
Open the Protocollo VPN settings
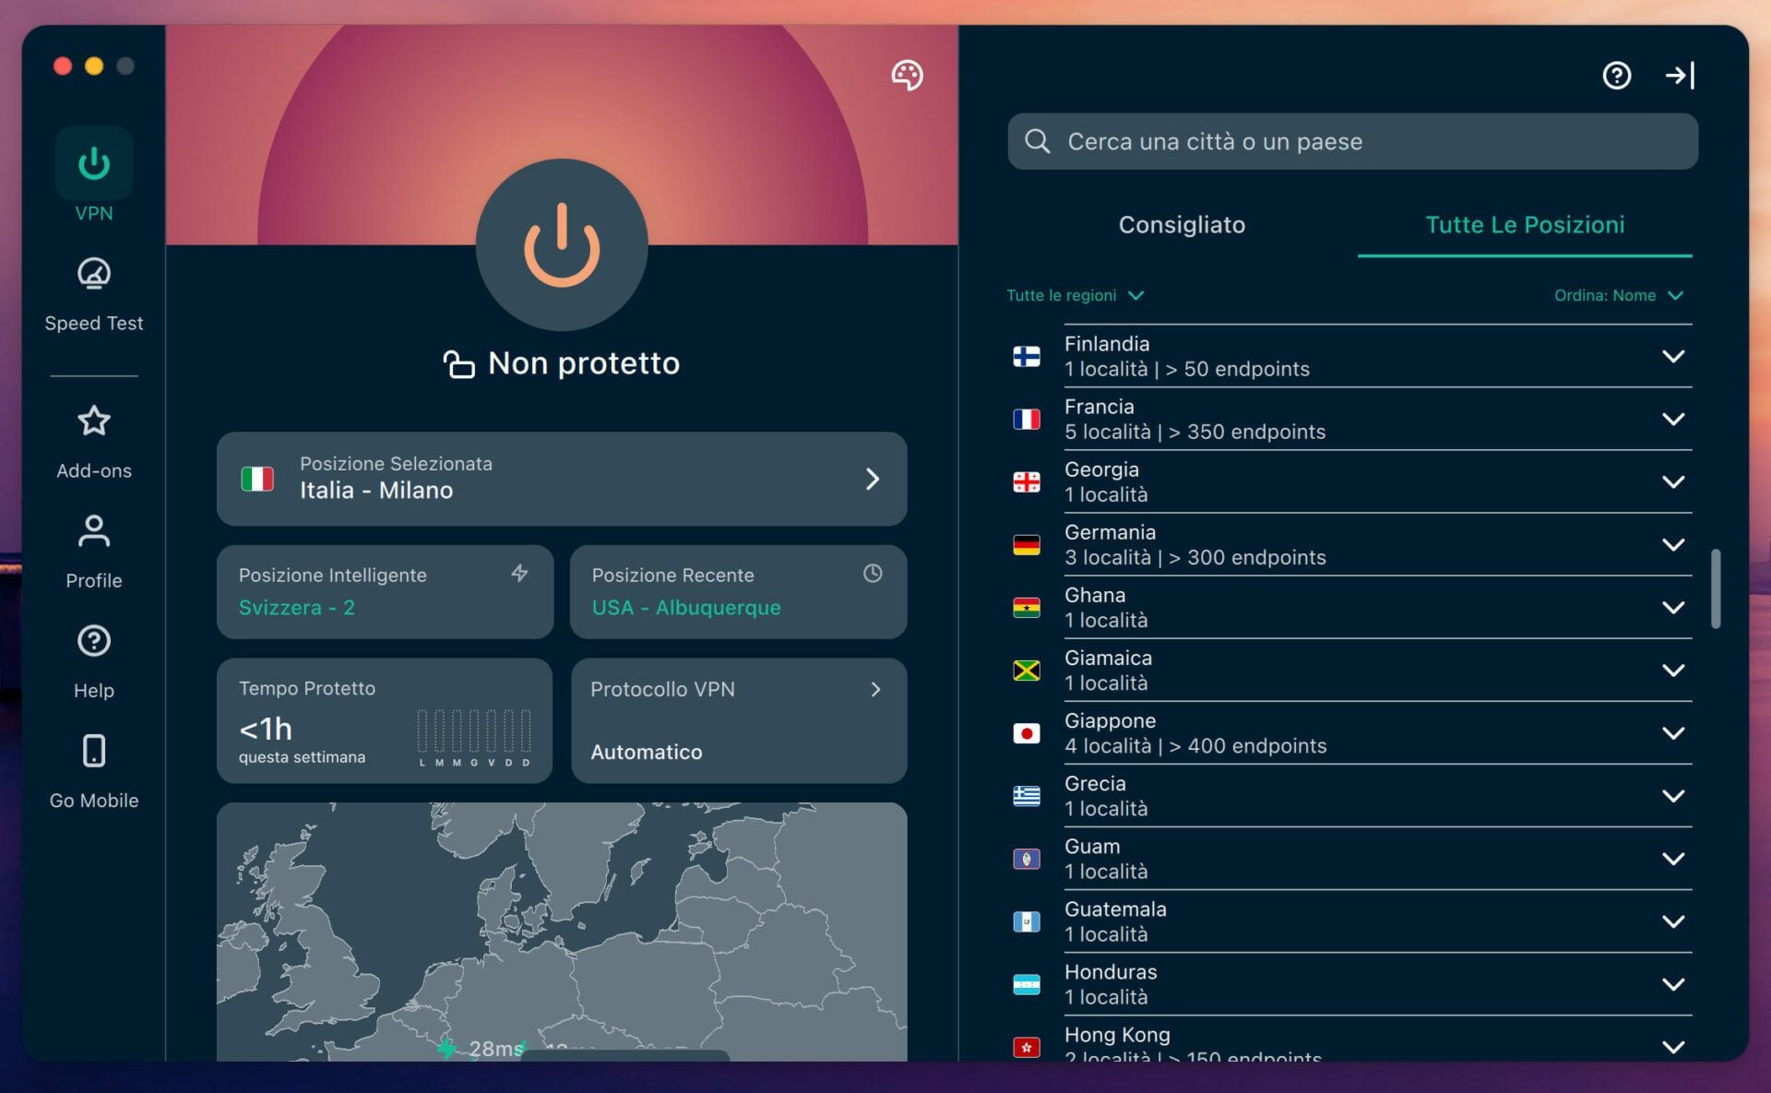[738, 720]
